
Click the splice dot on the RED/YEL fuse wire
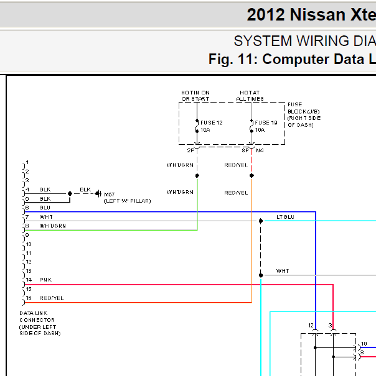pos(251,175)
